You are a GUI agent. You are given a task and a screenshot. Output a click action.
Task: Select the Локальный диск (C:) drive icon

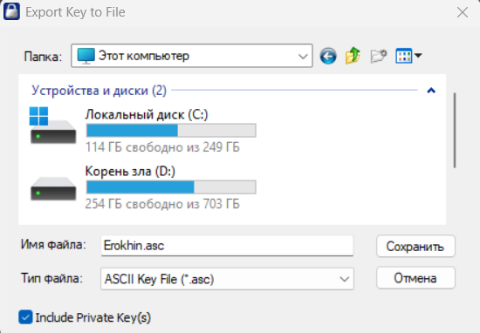(52, 126)
